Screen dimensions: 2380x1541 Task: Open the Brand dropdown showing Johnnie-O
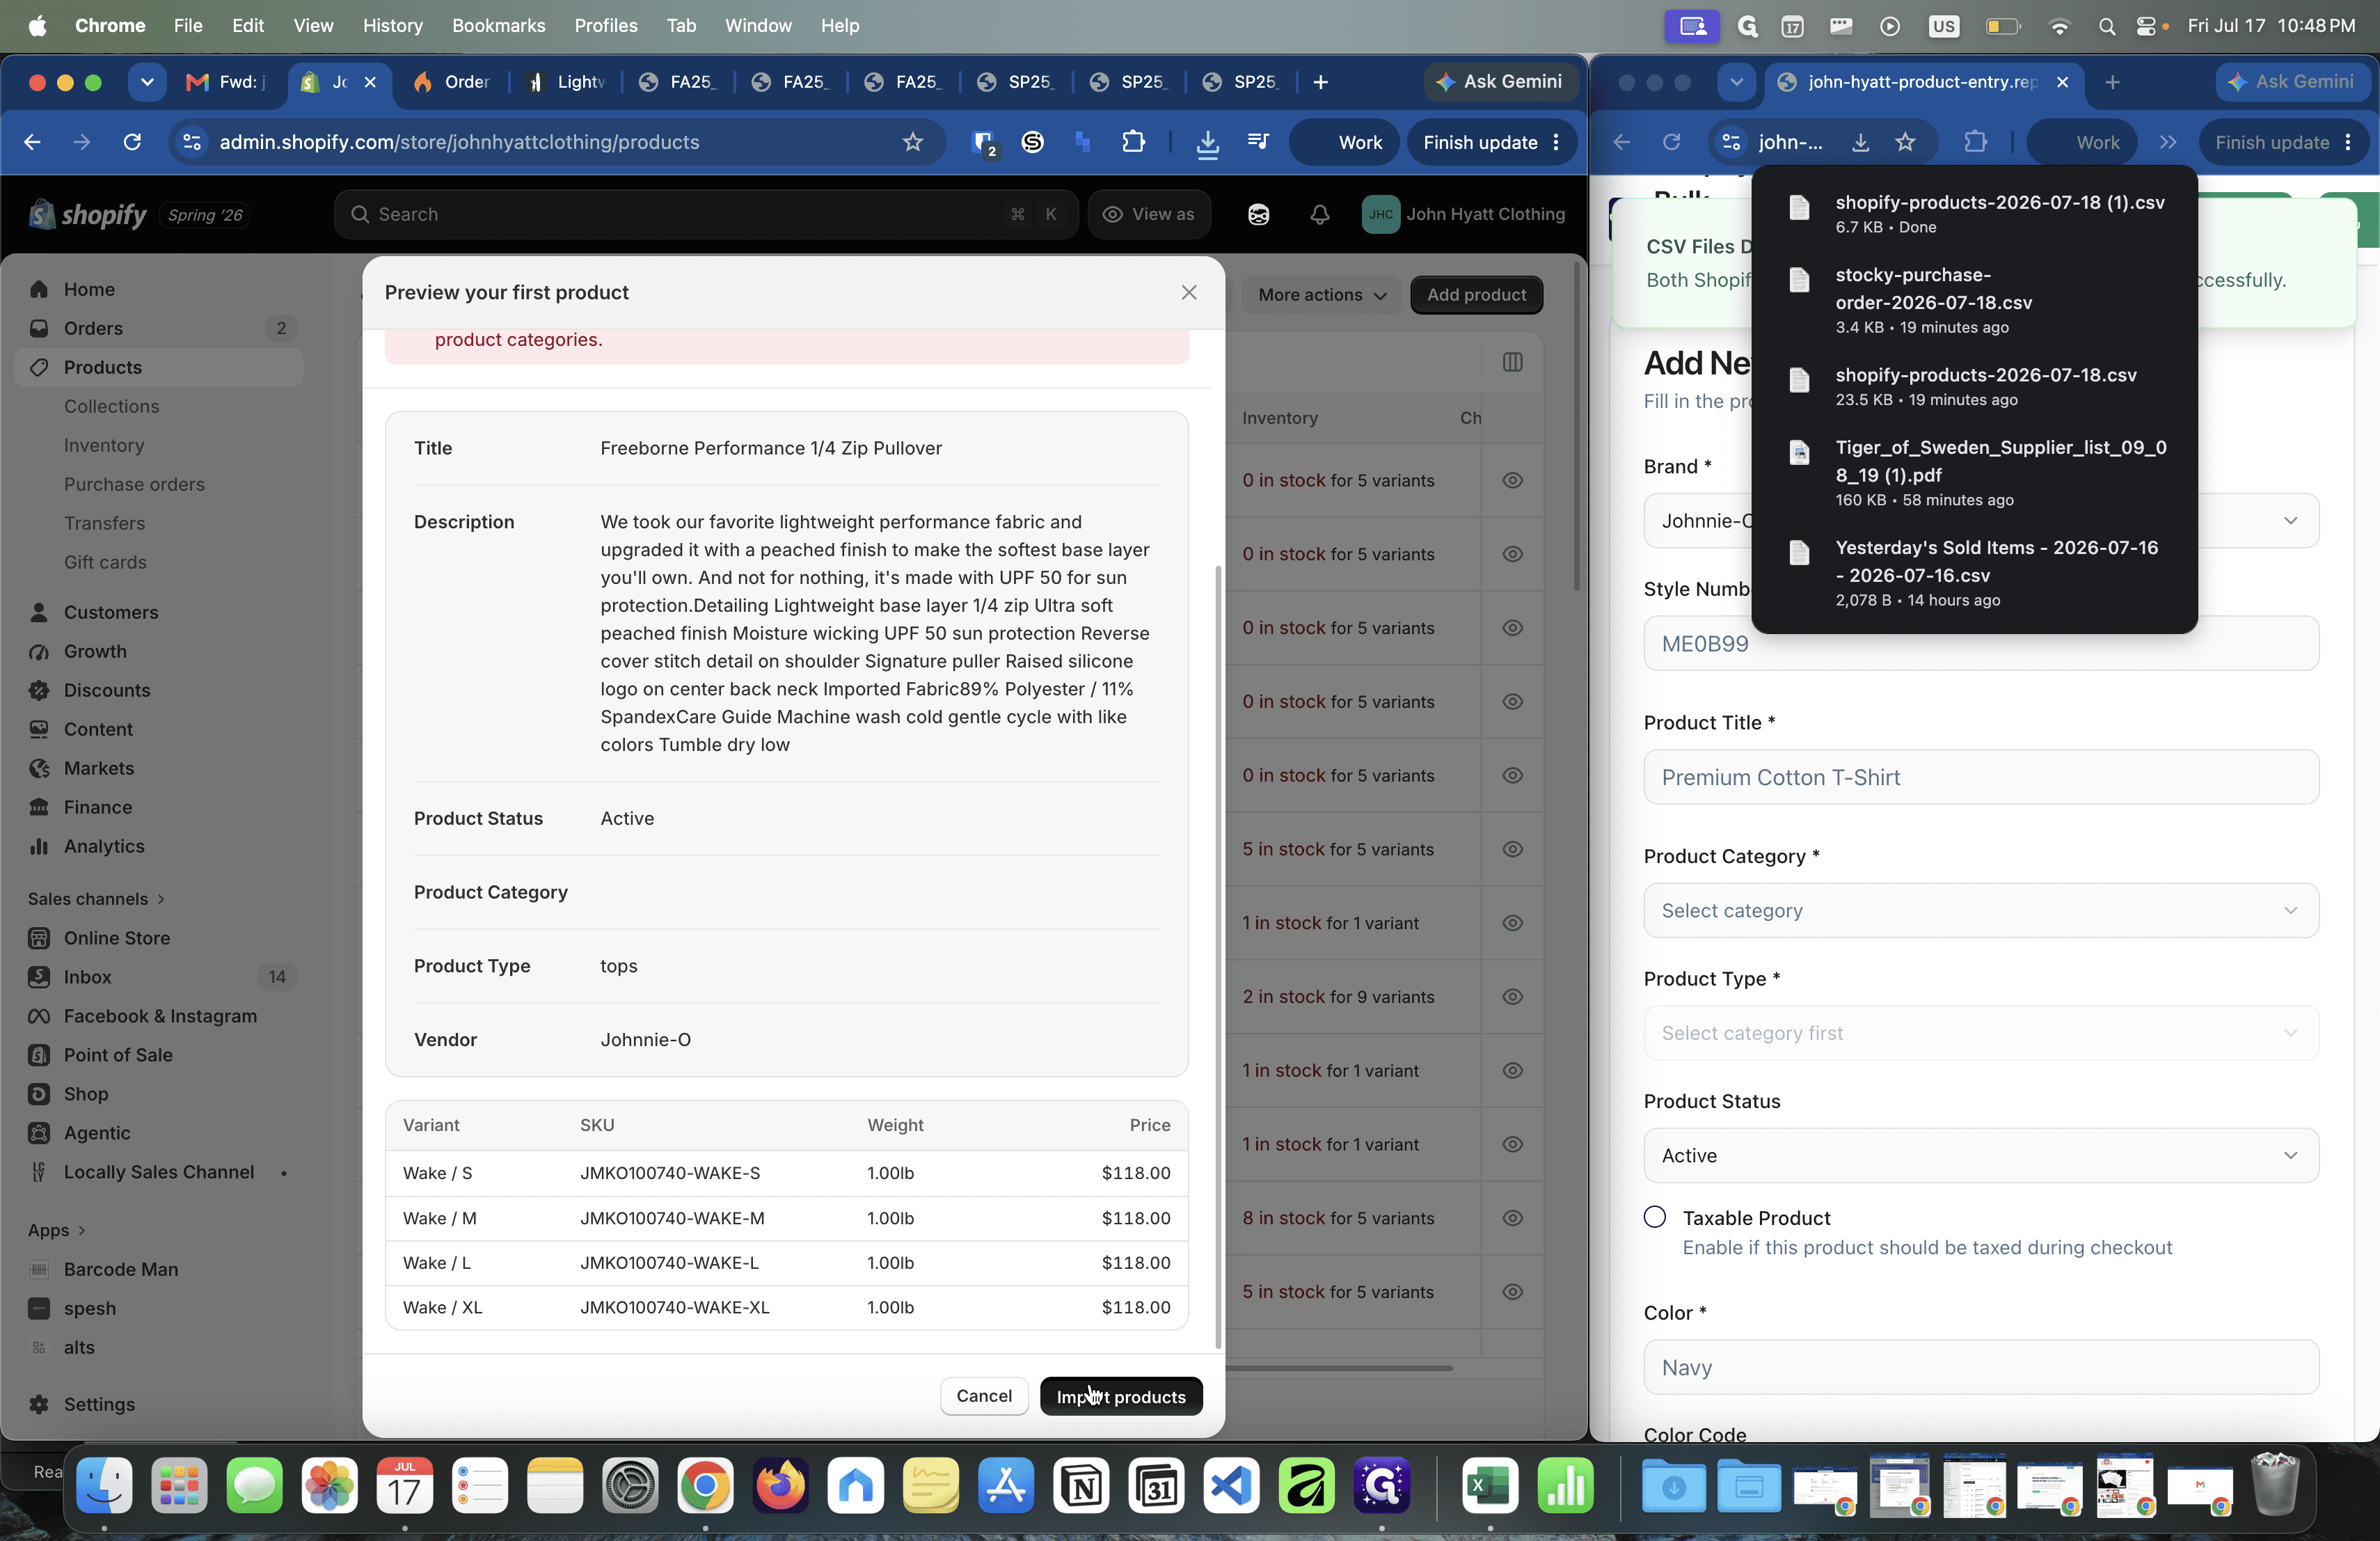pyautogui.click(x=1980, y=520)
